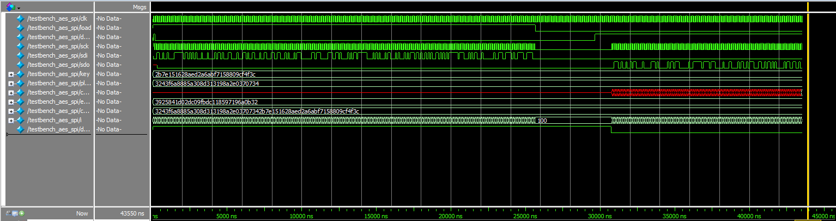
Task: Click the Edit grid and timeline preferences icon
Action: coord(15,213)
